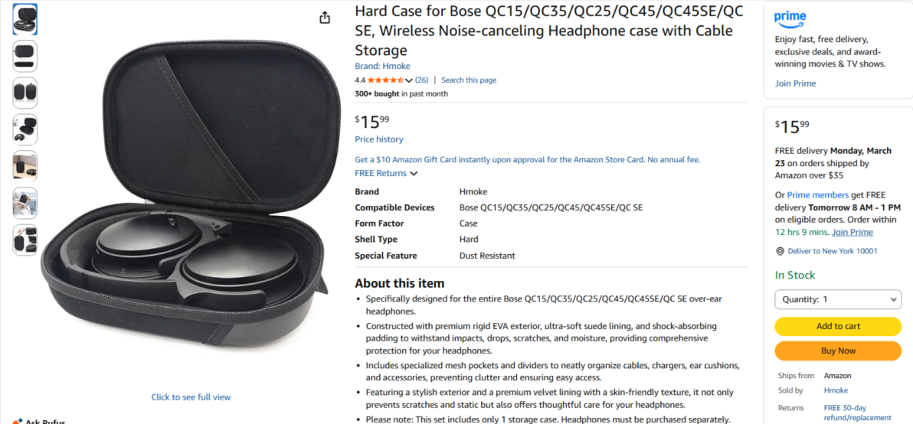Open the Price history link

(x=379, y=139)
